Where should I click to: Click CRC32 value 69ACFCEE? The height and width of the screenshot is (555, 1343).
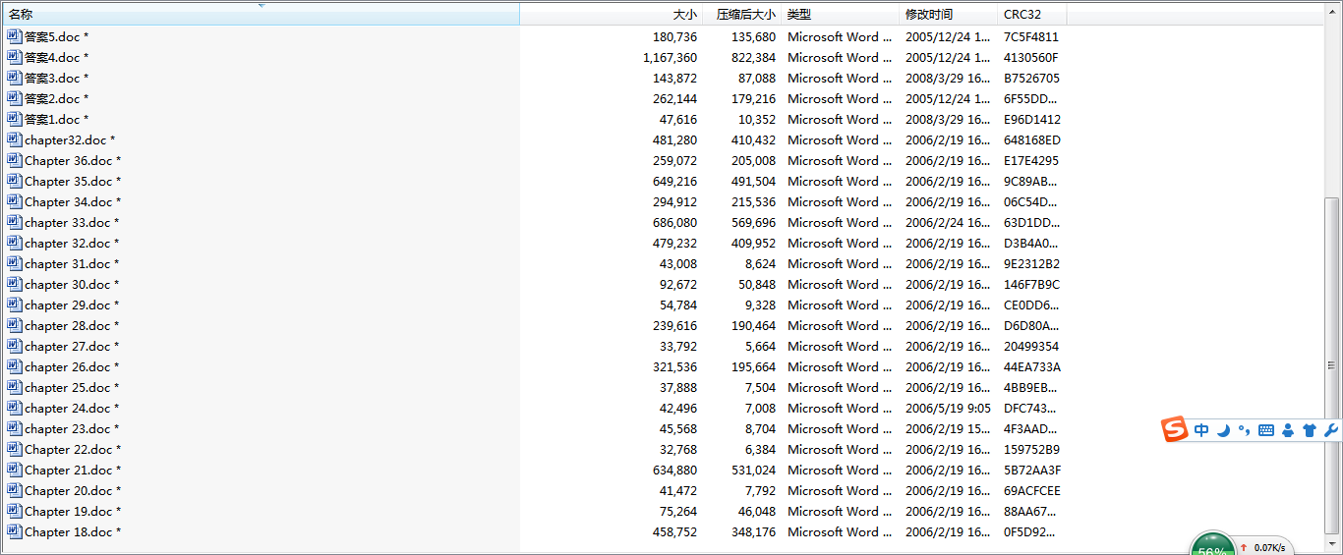point(1031,490)
